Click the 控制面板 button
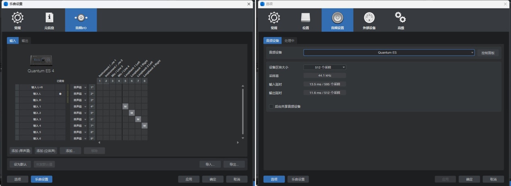Viewport: 511px width, 186px height. (x=488, y=53)
